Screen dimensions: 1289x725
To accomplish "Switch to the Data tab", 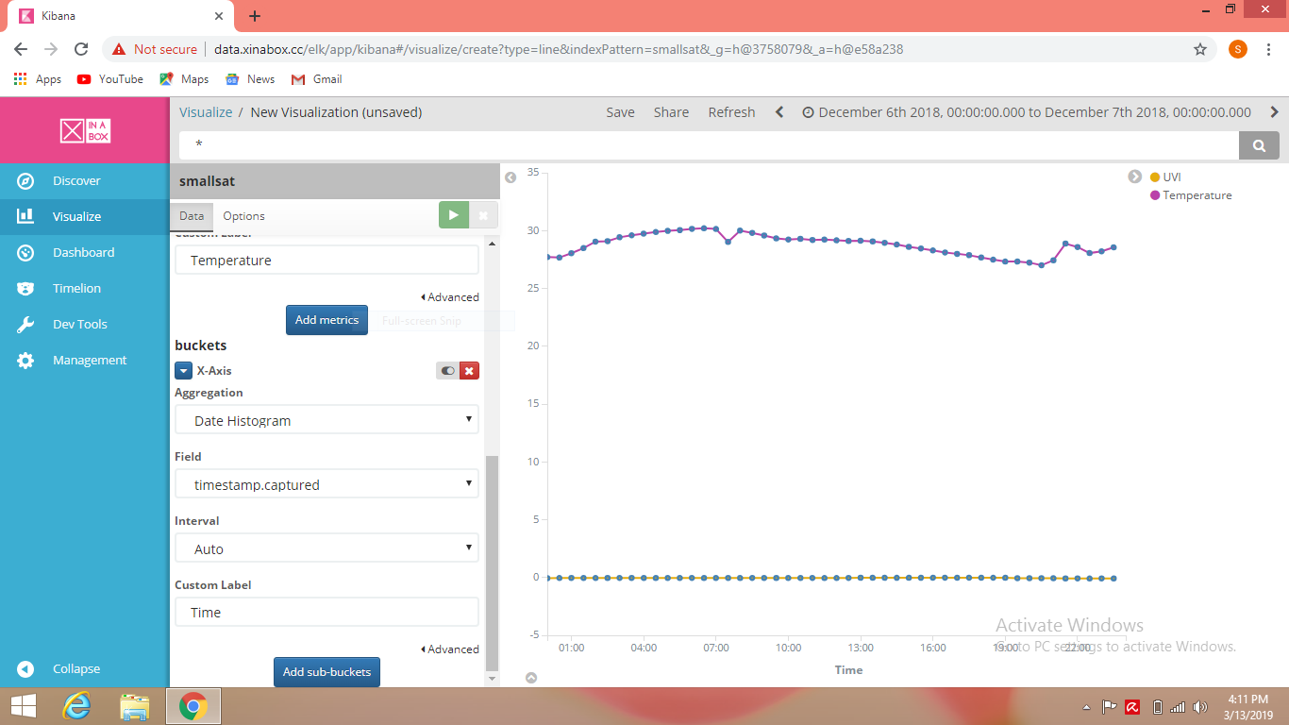I will 192,216.
